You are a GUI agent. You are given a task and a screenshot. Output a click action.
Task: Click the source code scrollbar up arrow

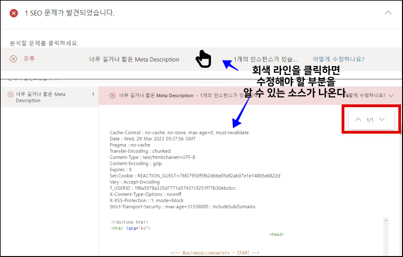(386, 220)
